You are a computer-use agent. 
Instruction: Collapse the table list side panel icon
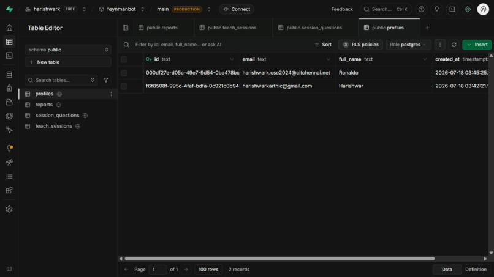[126, 28]
